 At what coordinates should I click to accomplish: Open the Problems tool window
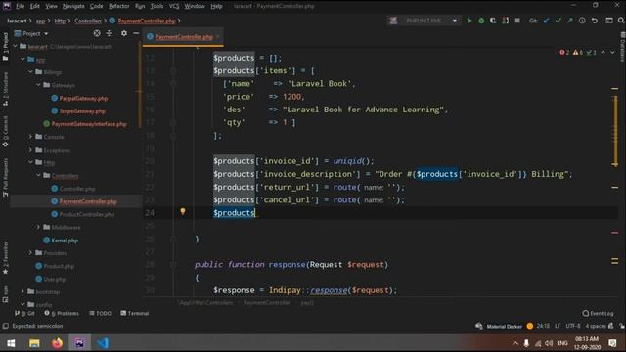point(62,313)
